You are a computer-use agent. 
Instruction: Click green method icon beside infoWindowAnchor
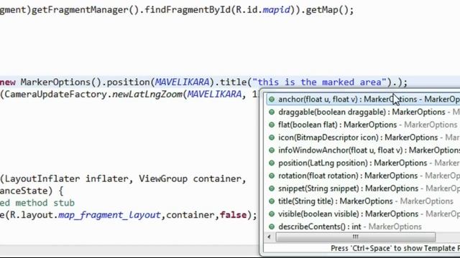[x=272, y=150]
